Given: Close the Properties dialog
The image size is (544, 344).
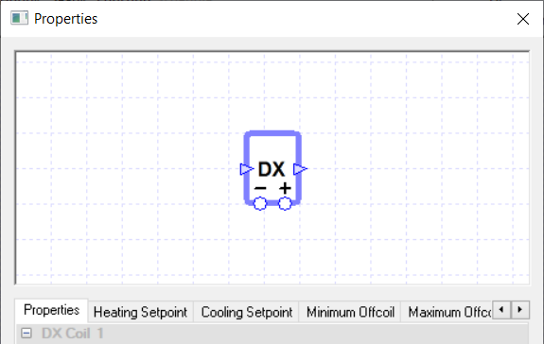Looking at the screenshot, I should 523,19.
